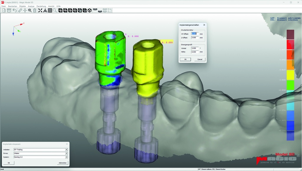Open the Darstellung menu
The width and height of the screenshot is (302, 171).
[x=41, y=6]
